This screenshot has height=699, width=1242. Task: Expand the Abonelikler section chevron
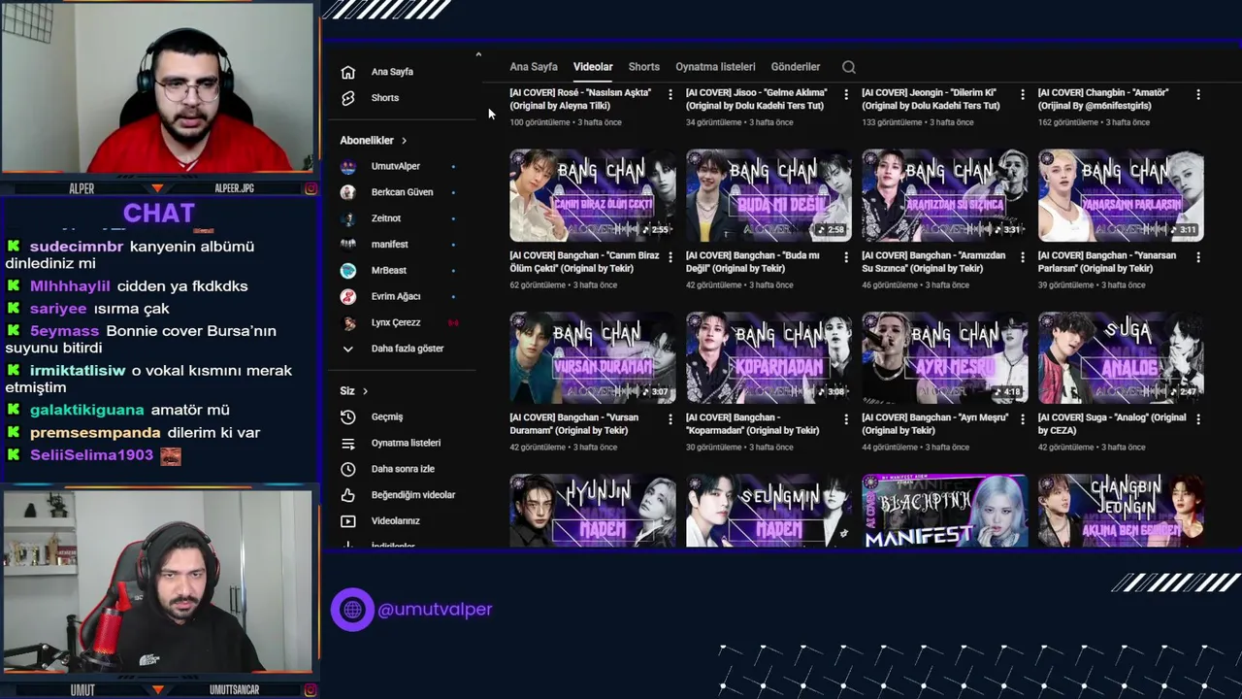pyautogui.click(x=404, y=141)
